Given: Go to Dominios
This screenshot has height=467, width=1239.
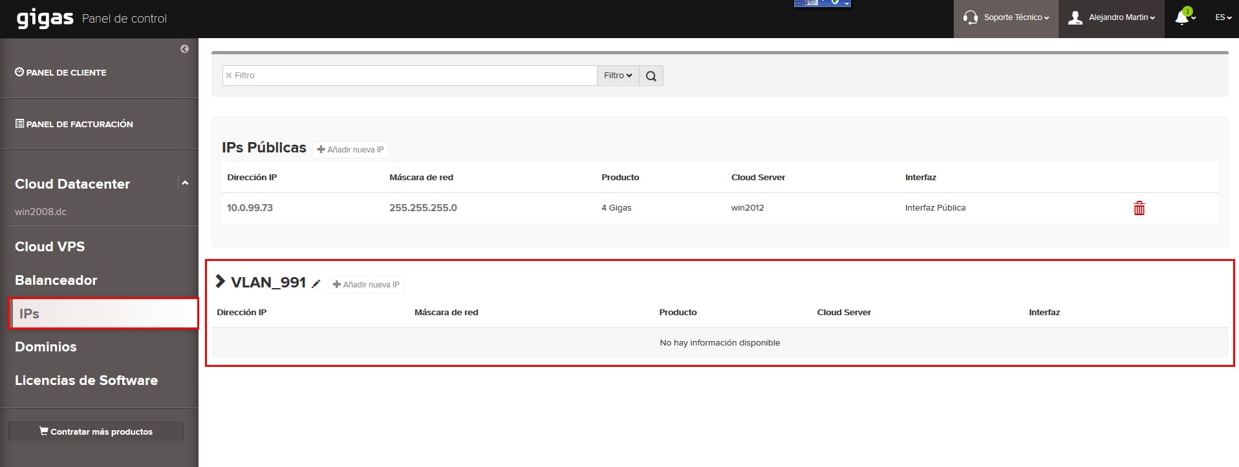Looking at the screenshot, I should (46, 347).
